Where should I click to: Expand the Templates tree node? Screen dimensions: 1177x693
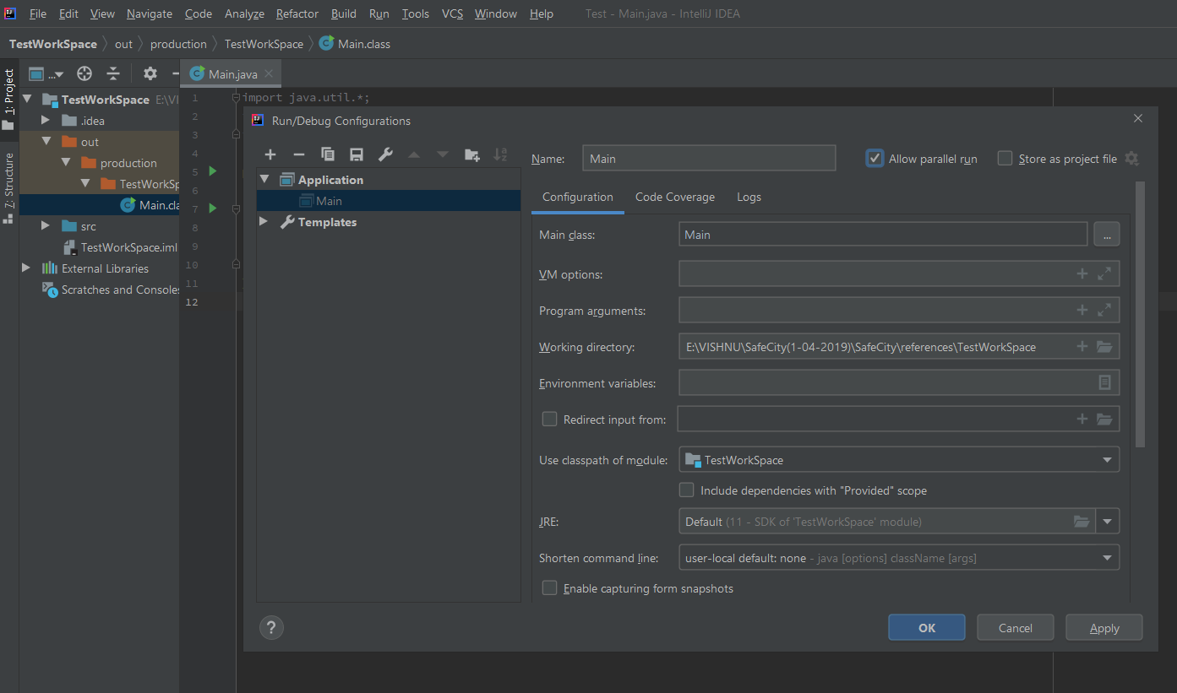(x=264, y=222)
